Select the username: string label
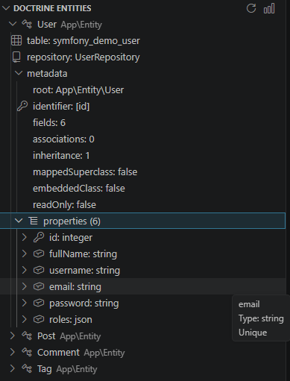 [x=84, y=271]
